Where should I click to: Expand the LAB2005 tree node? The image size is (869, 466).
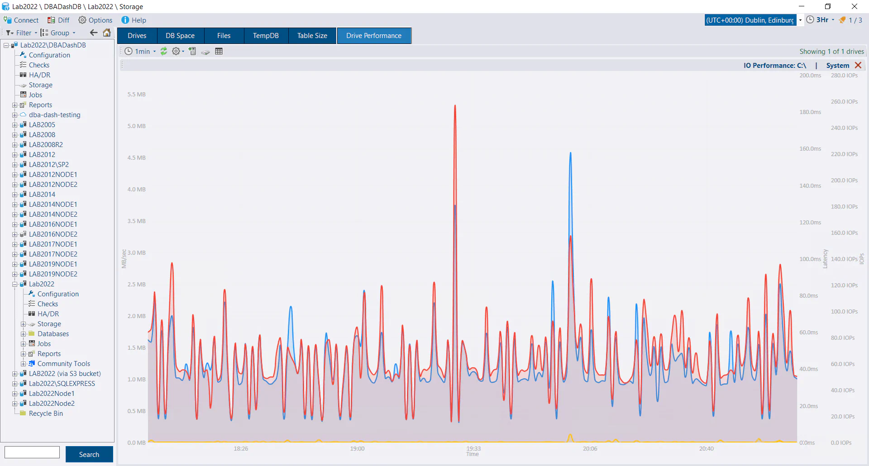click(14, 125)
